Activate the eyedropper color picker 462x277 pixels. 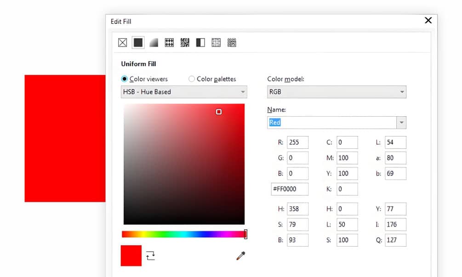tap(241, 255)
